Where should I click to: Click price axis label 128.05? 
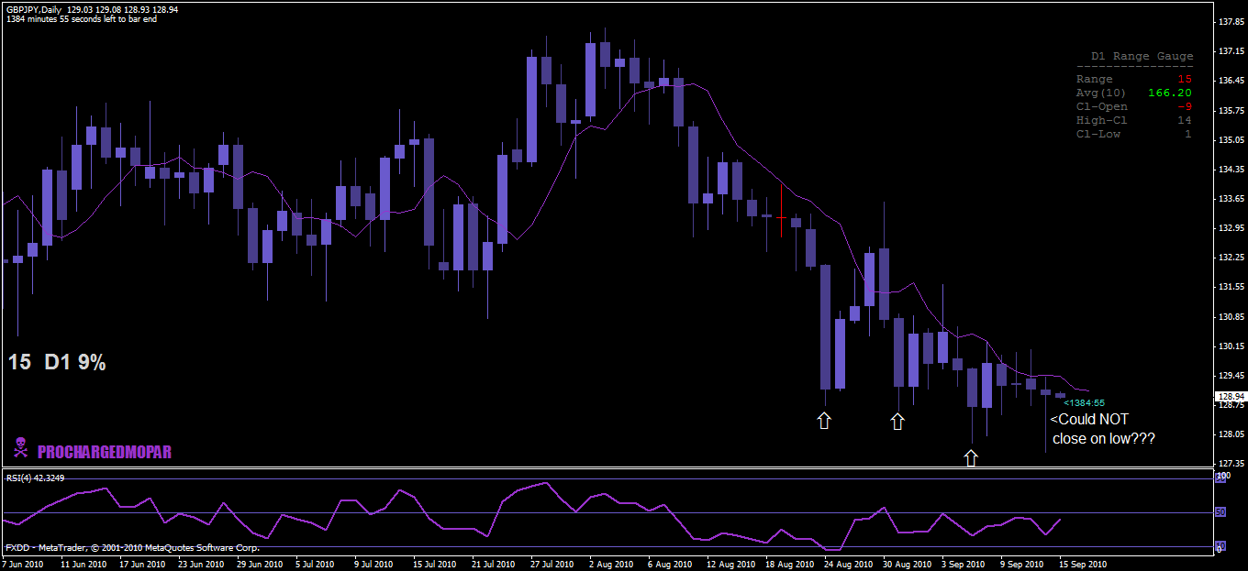1231,434
